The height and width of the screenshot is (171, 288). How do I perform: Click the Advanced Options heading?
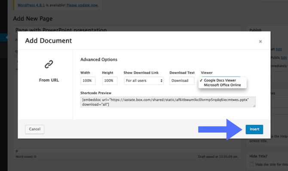pos(99,59)
